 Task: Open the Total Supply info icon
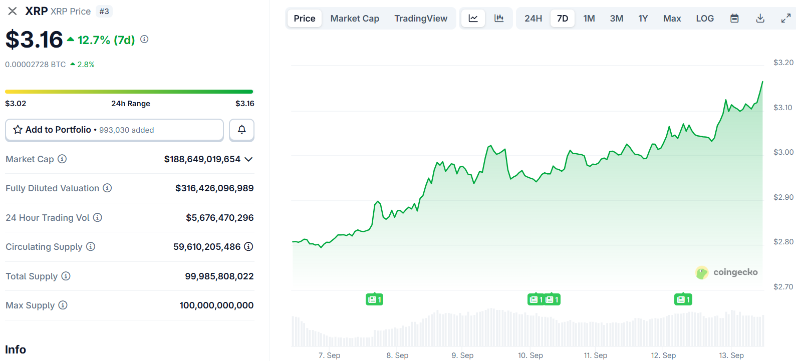point(66,276)
